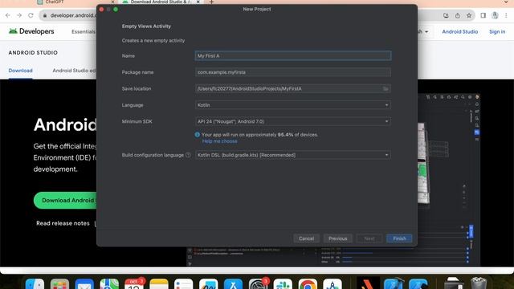Open a new Chrome tab with plus
Viewport: 514px width, 289px height.
(211, 2)
